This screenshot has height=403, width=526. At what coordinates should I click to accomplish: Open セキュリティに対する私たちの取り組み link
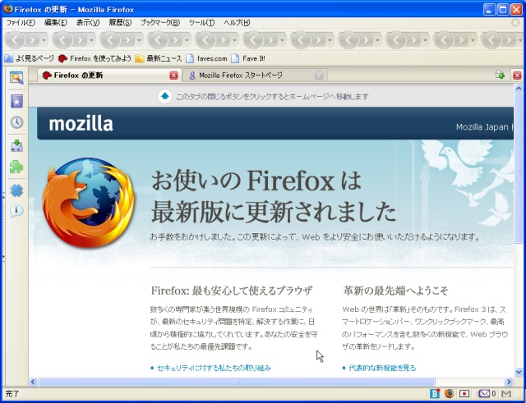tap(214, 368)
